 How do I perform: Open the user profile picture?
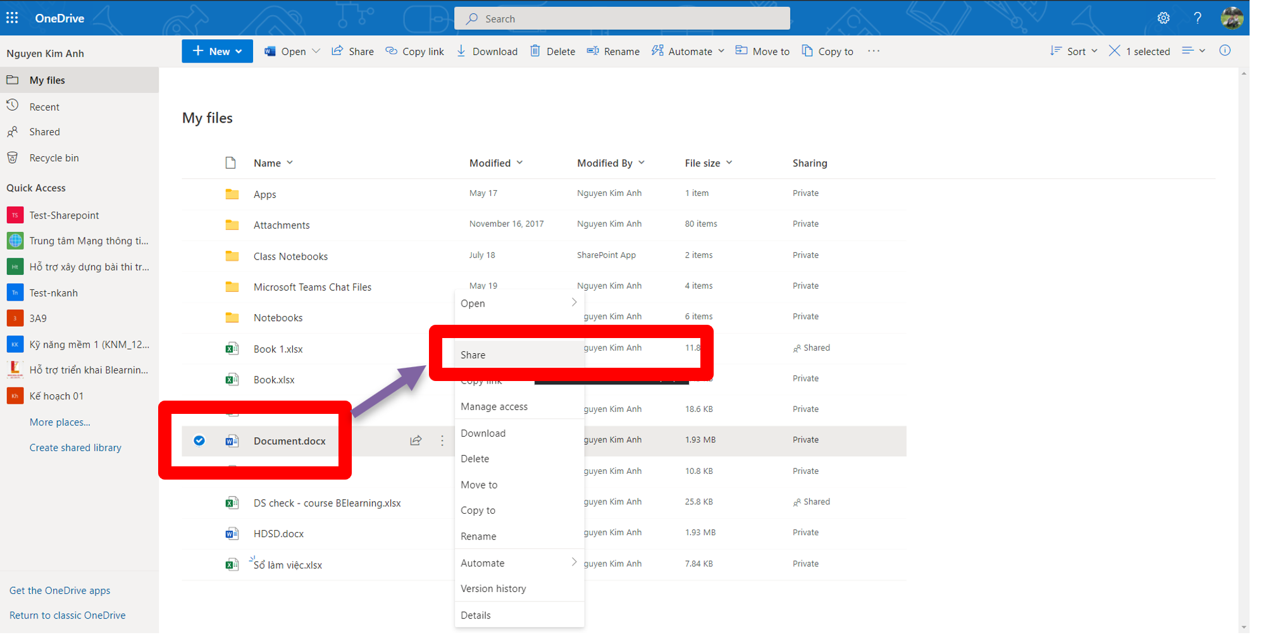coord(1231,18)
